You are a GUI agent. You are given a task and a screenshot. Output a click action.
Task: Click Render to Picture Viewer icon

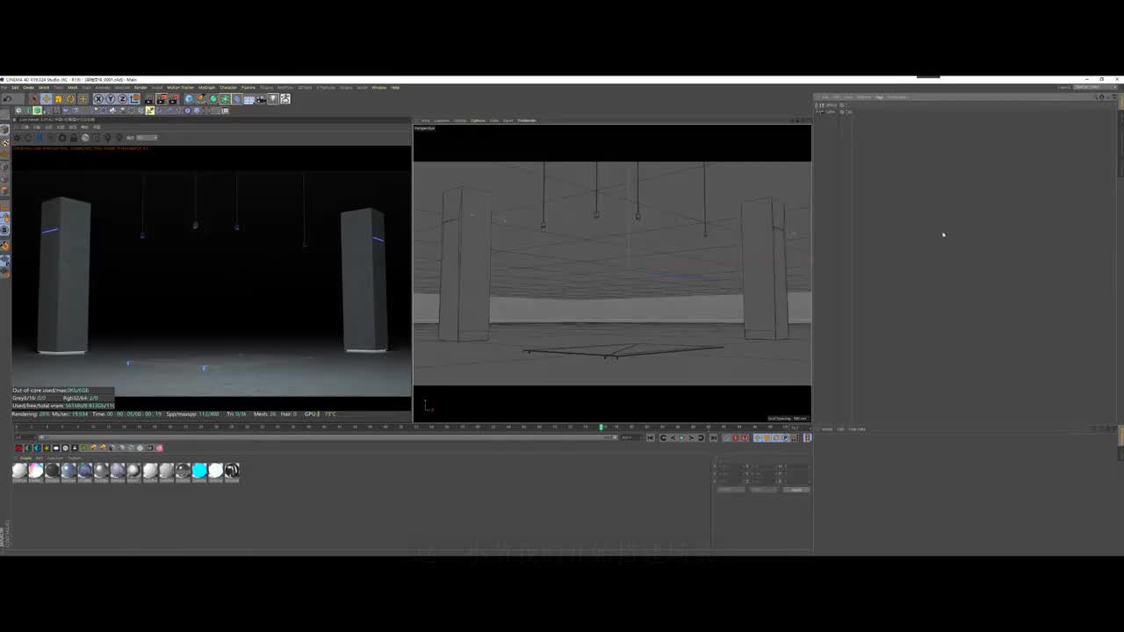tap(162, 98)
